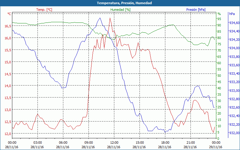Click the 20 humidity axis value
Screen dimensions: 240x150
click(219, 113)
